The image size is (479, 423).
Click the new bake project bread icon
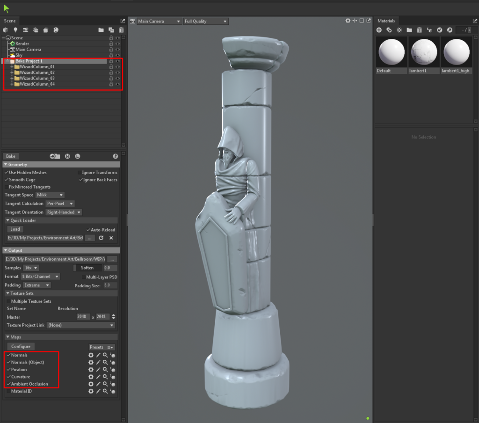point(46,30)
